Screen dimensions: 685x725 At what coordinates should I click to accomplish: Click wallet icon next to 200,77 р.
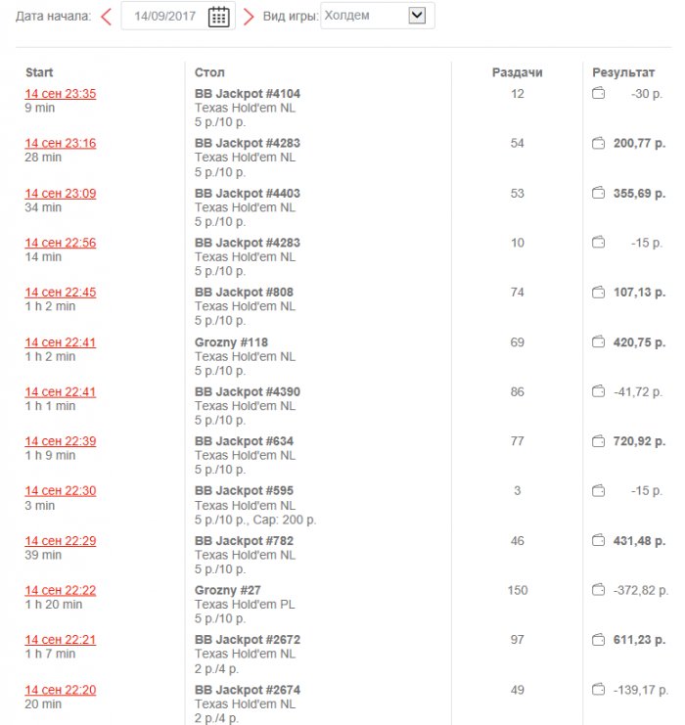pos(599,144)
